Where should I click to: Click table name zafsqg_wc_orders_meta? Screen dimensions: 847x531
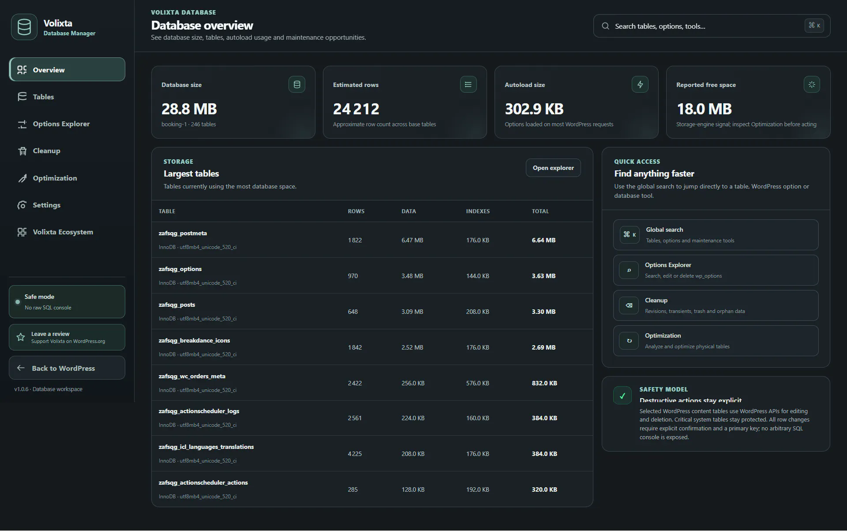[x=192, y=376]
